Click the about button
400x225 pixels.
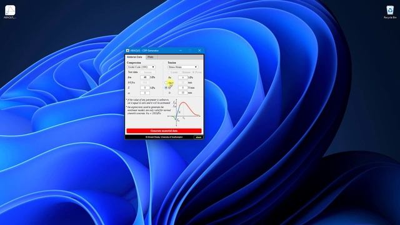tap(199, 137)
